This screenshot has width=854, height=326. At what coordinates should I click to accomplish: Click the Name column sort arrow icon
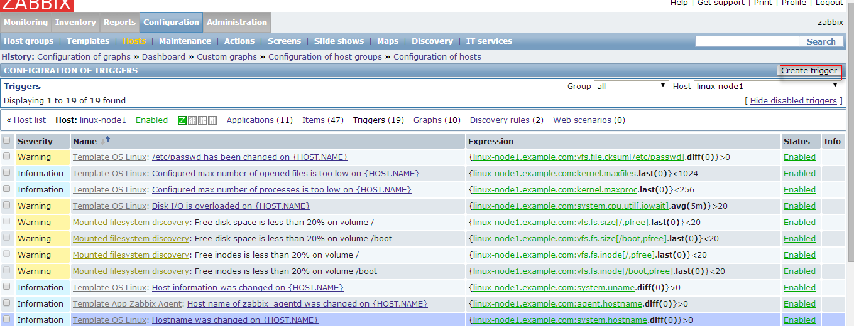[106, 140]
